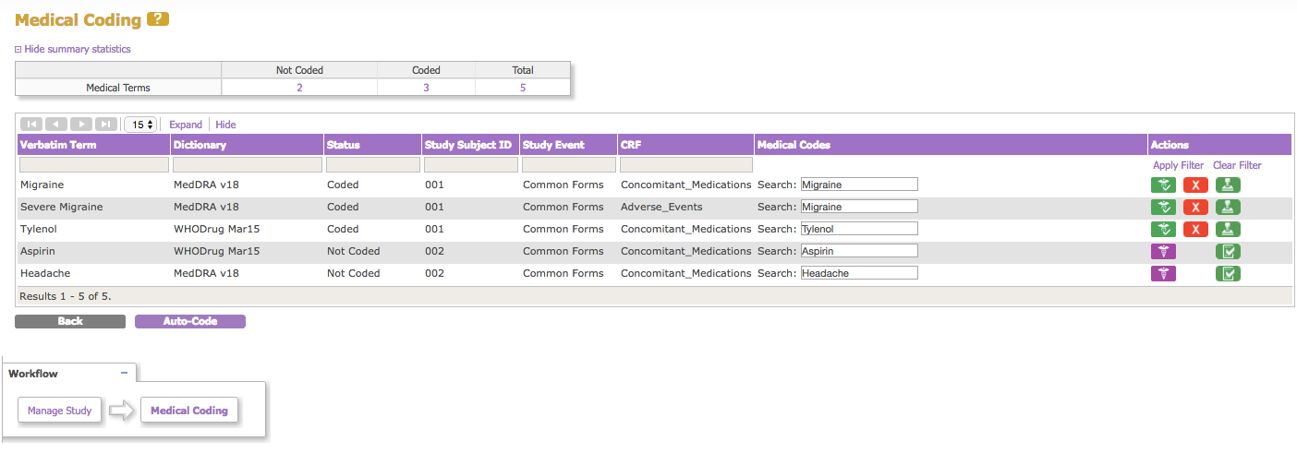
Task: Click the red X icon in Tylenol row
Action: coord(1195,230)
